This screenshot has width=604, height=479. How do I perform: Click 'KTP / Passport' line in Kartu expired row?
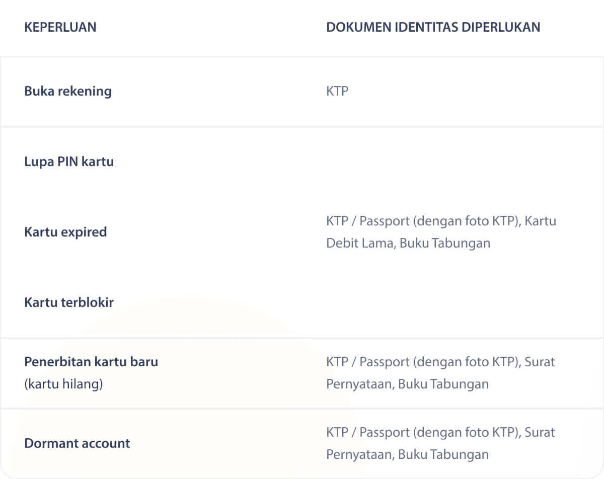pyautogui.click(x=441, y=221)
